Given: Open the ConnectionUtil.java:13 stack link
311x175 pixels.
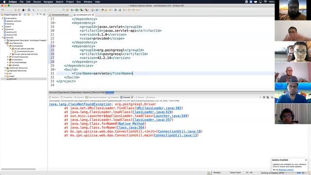Looking at the screenshot, I should click(175, 135).
